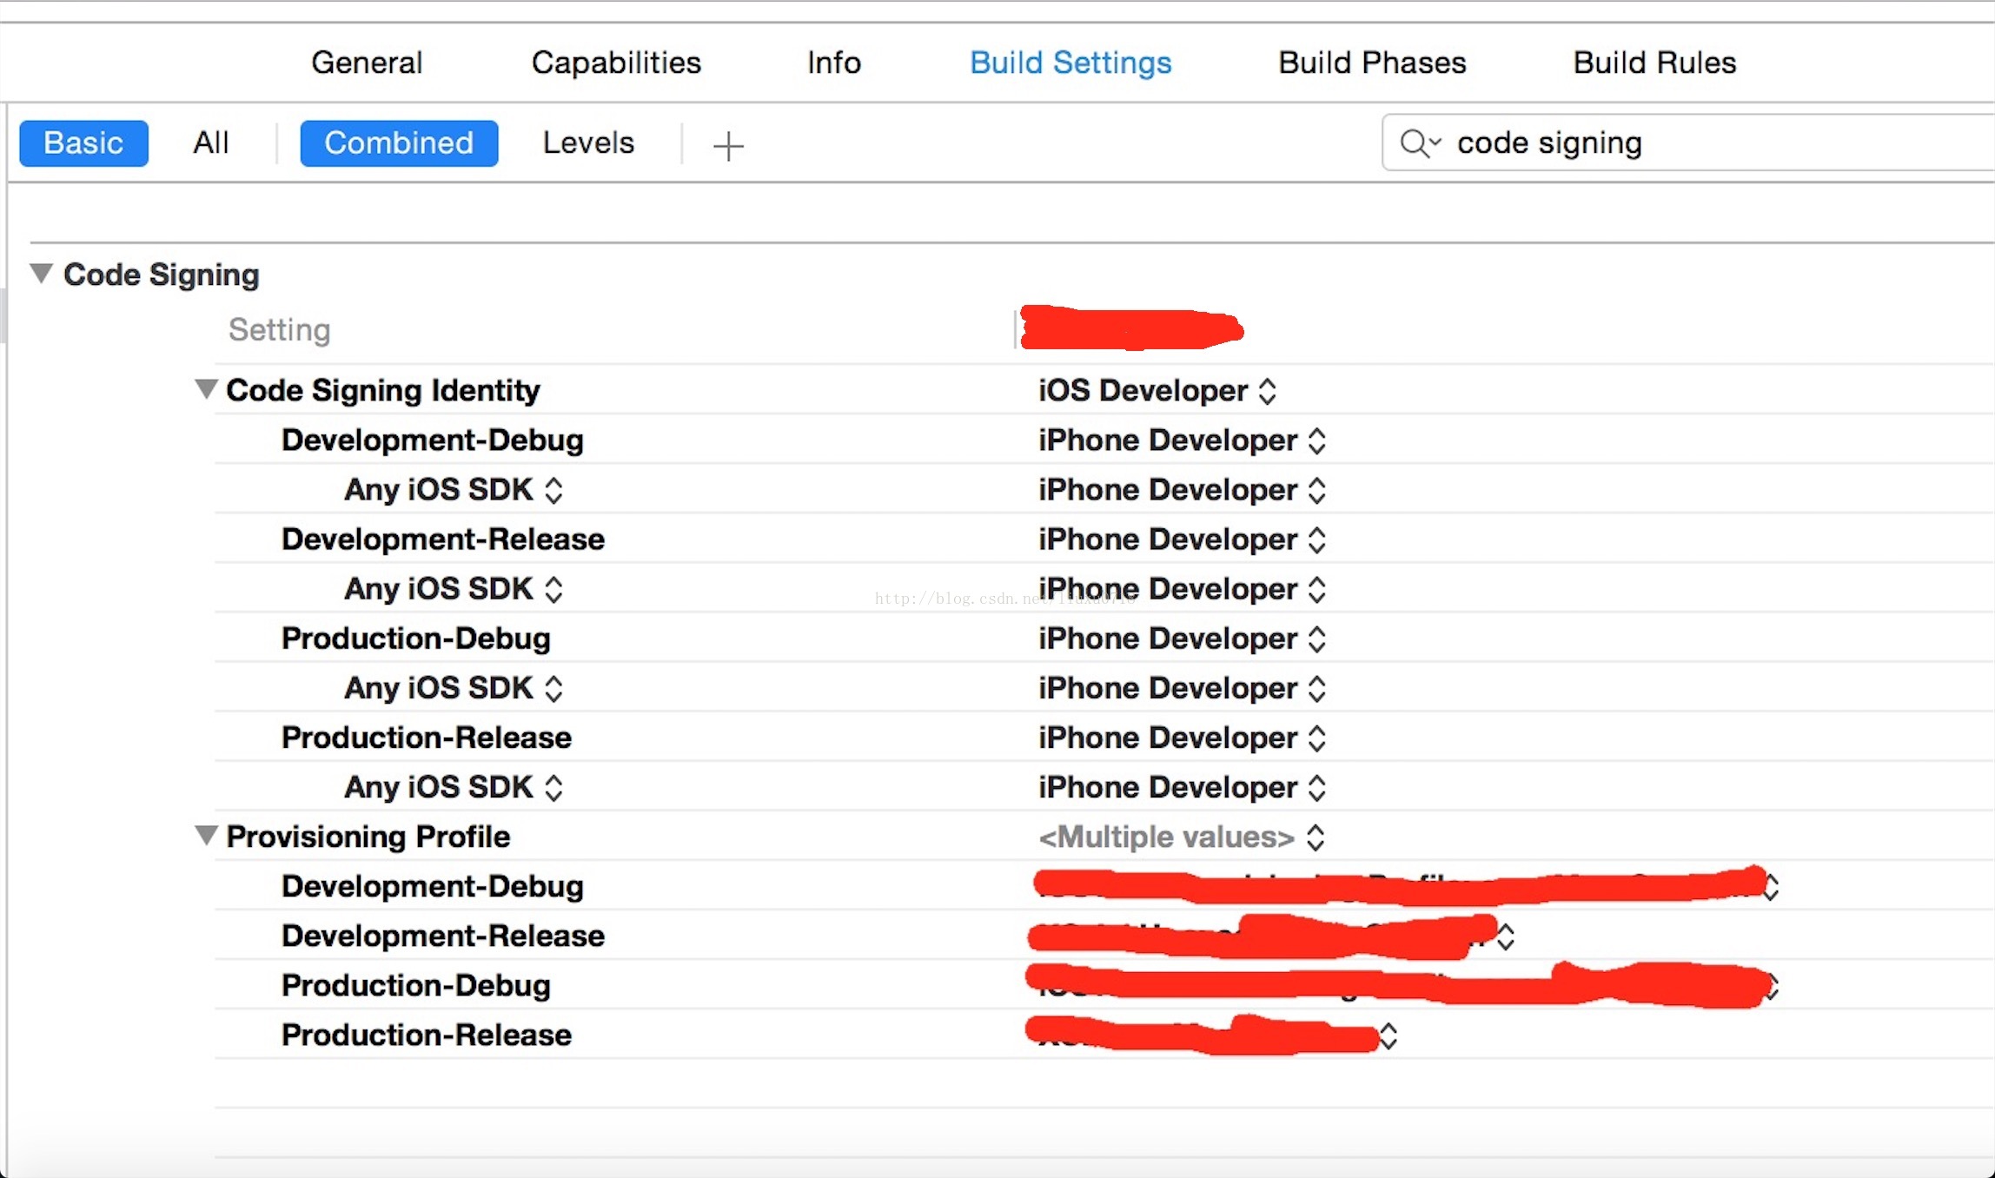
Task: Switch filter to All settings
Action: (x=210, y=143)
